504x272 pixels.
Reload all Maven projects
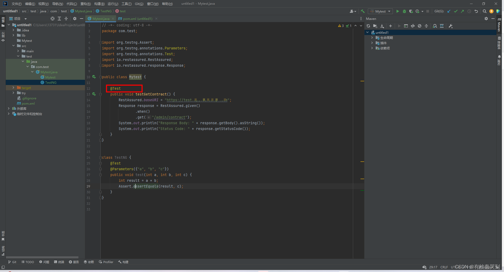tap(368, 26)
